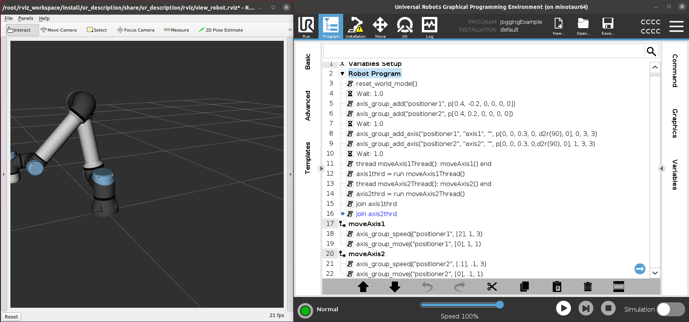Move node up with up arrow
Screen dimensions: 689x322
[x=363, y=287]
